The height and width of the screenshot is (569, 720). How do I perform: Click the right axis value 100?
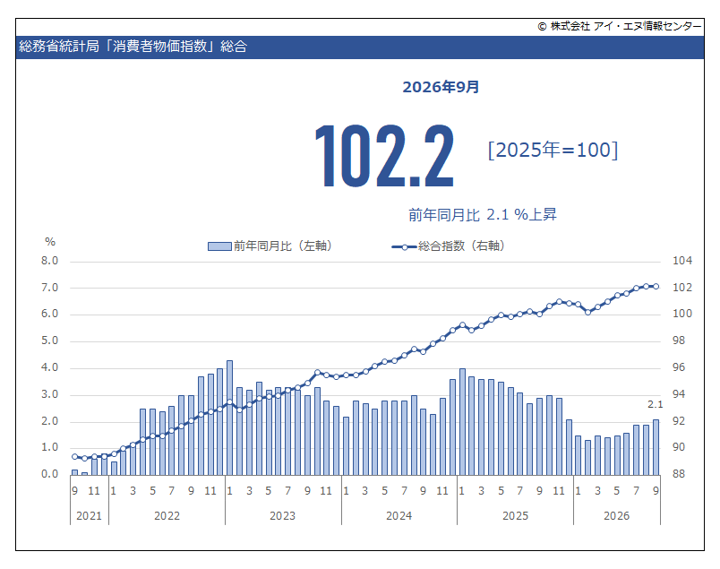[681, 314]
